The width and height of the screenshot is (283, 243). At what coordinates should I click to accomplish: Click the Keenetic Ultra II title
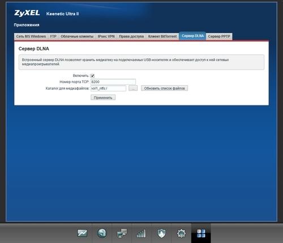62,14
